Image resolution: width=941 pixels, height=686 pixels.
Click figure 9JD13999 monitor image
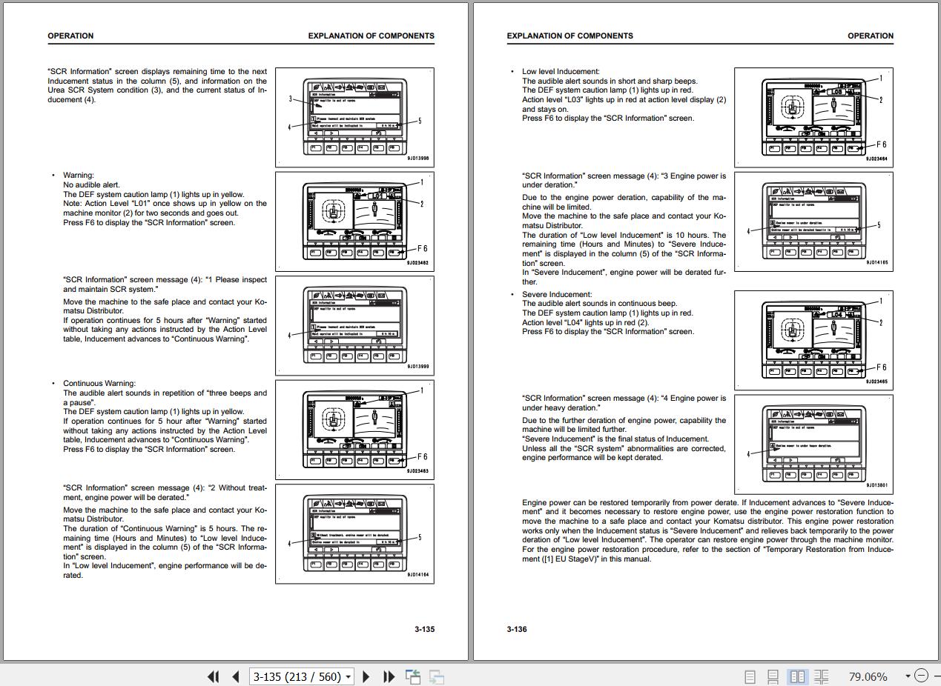[354, 324]
